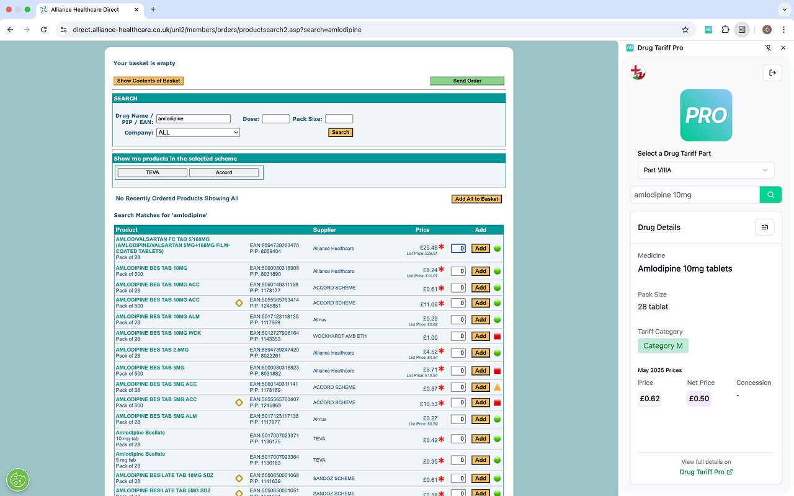Screen dimensions: 794x496
Task: Click green stock icon on 5MG ALM row
Action: [x=497, y=419]
